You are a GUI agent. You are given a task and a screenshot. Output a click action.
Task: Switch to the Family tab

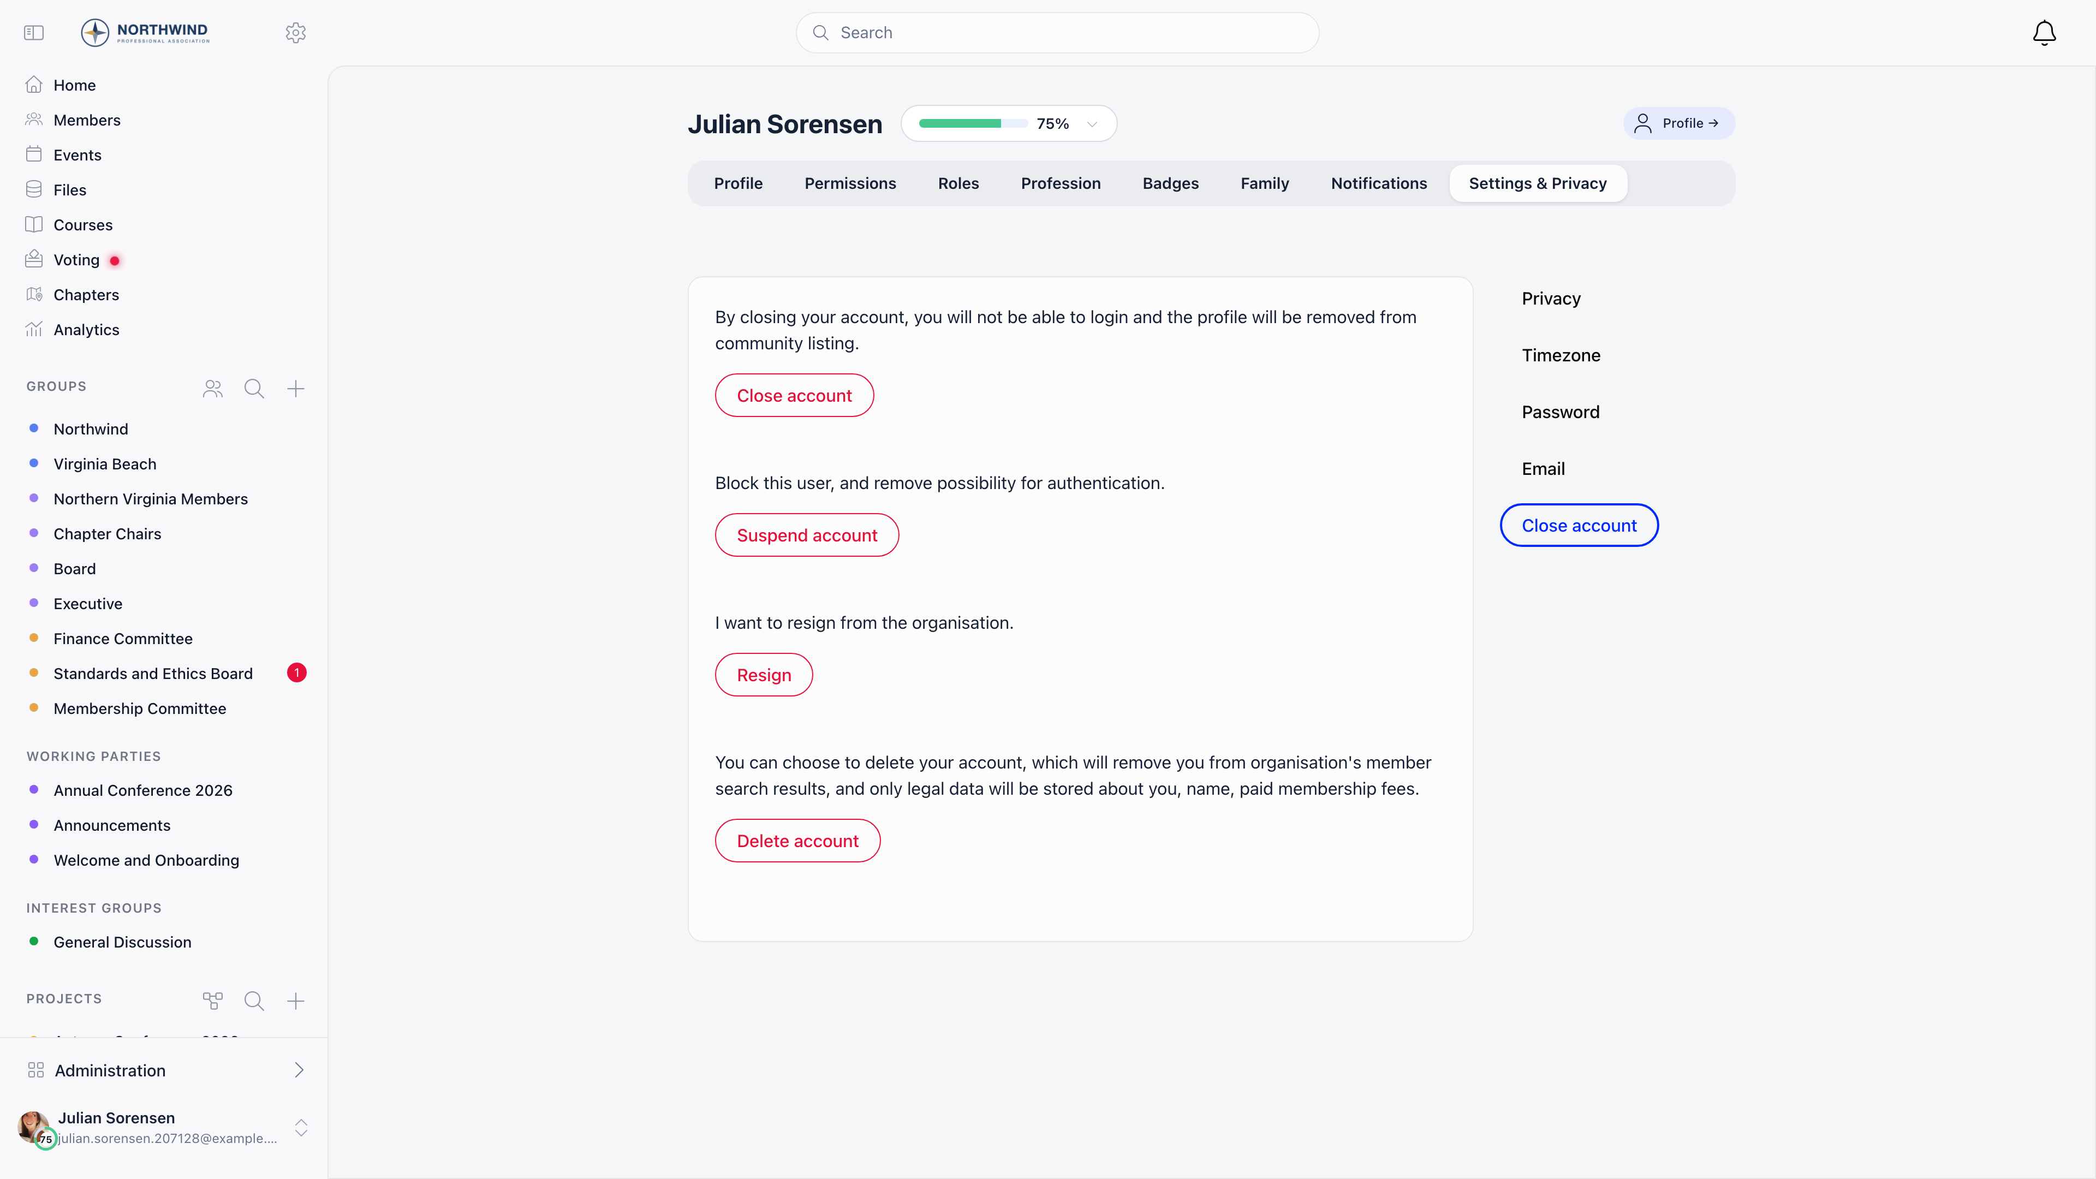pos(1265,183)
